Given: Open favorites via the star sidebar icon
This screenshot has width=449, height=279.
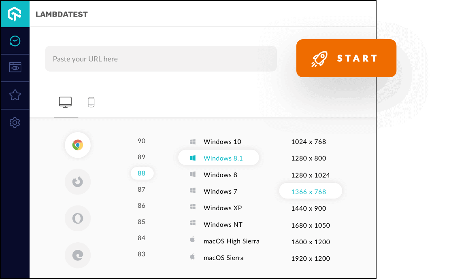Looking at the screenshot, I should click(15, 95).
